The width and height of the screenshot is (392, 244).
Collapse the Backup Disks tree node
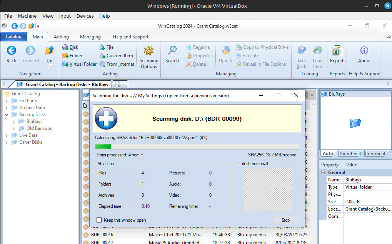(x=7, y=115)
